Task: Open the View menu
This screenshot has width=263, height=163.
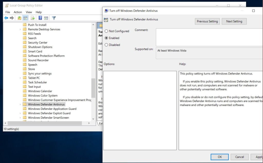Action: 29,12
